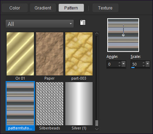Screen dimensions: 153x134
Task: Click the Silver (1) label text
Action: point(79,128)
